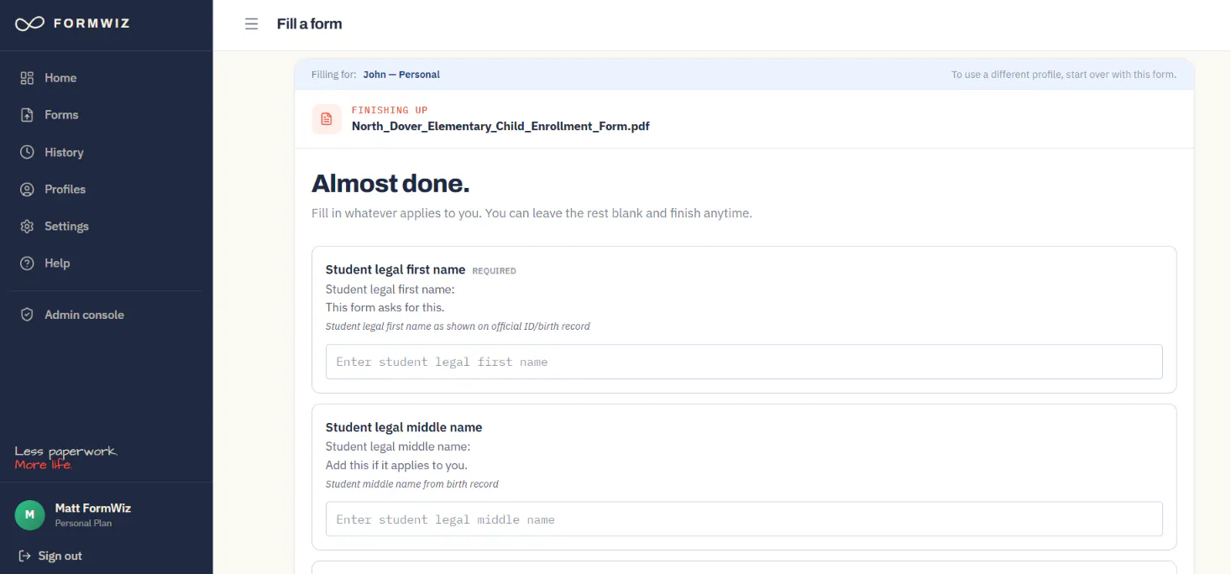Click the Help question-mark icon
The height and width of the screenshot is (574, 1231).
click(27, 264)
